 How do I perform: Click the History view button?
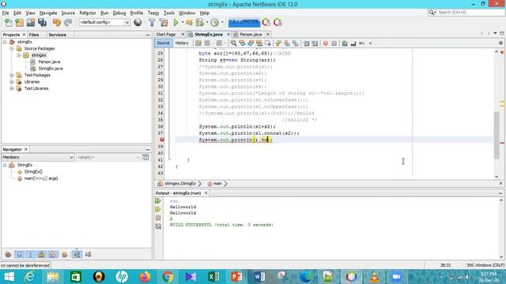coord(182,43)
